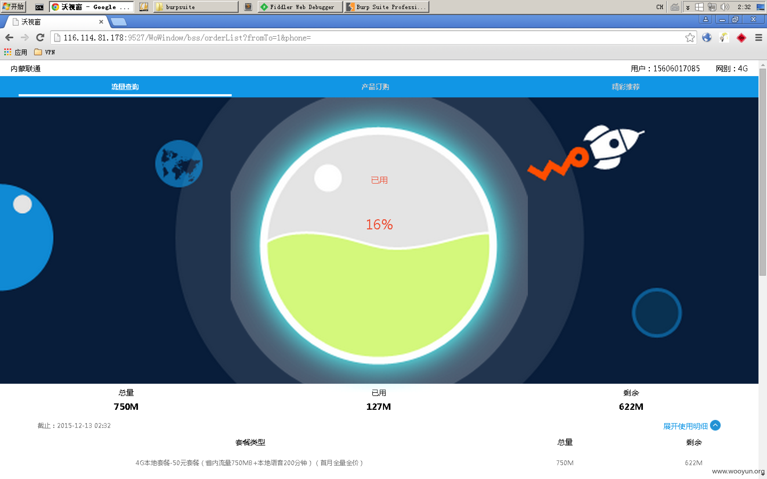Open the Chrome hamburger menu

point(758,38)
